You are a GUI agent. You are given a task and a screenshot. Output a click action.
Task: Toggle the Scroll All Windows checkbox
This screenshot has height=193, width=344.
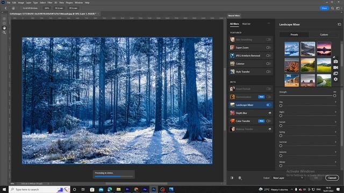21,8
